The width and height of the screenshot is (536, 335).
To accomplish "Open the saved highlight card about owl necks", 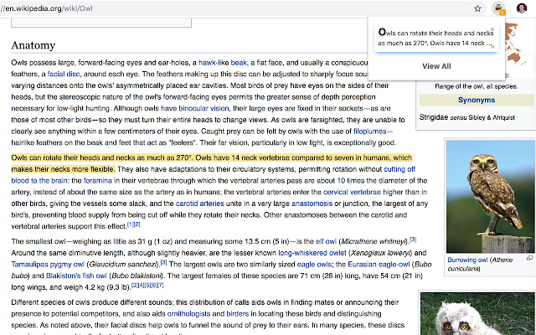I will click(436, 39).
